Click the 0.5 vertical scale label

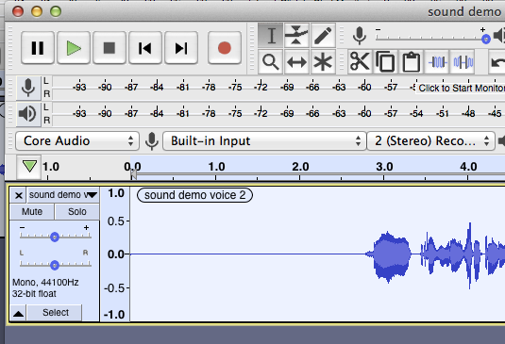point(116,221)
